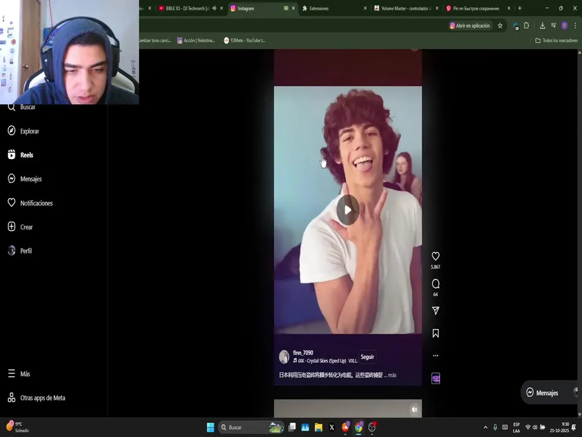Open a new browser tab
Viewport: 582px width, 437px height.
520,8
